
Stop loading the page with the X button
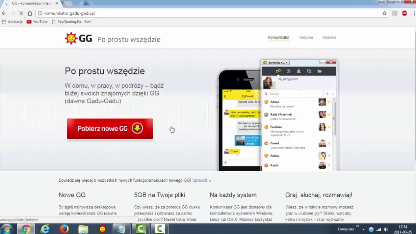click(21, 13)
